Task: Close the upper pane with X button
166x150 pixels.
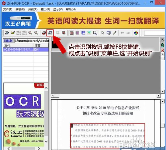Action: [162, 40]
